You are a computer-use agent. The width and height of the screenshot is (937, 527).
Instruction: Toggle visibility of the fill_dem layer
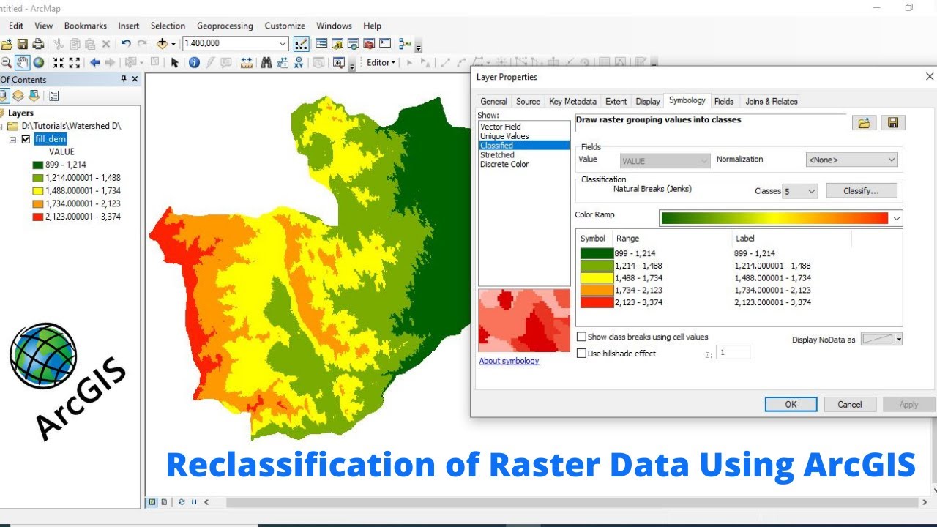coord(26,139)
